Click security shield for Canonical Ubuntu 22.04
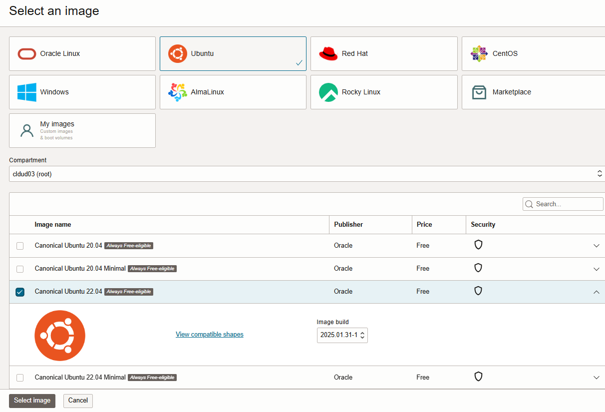 pyautogui.click(x=478, y=291)
